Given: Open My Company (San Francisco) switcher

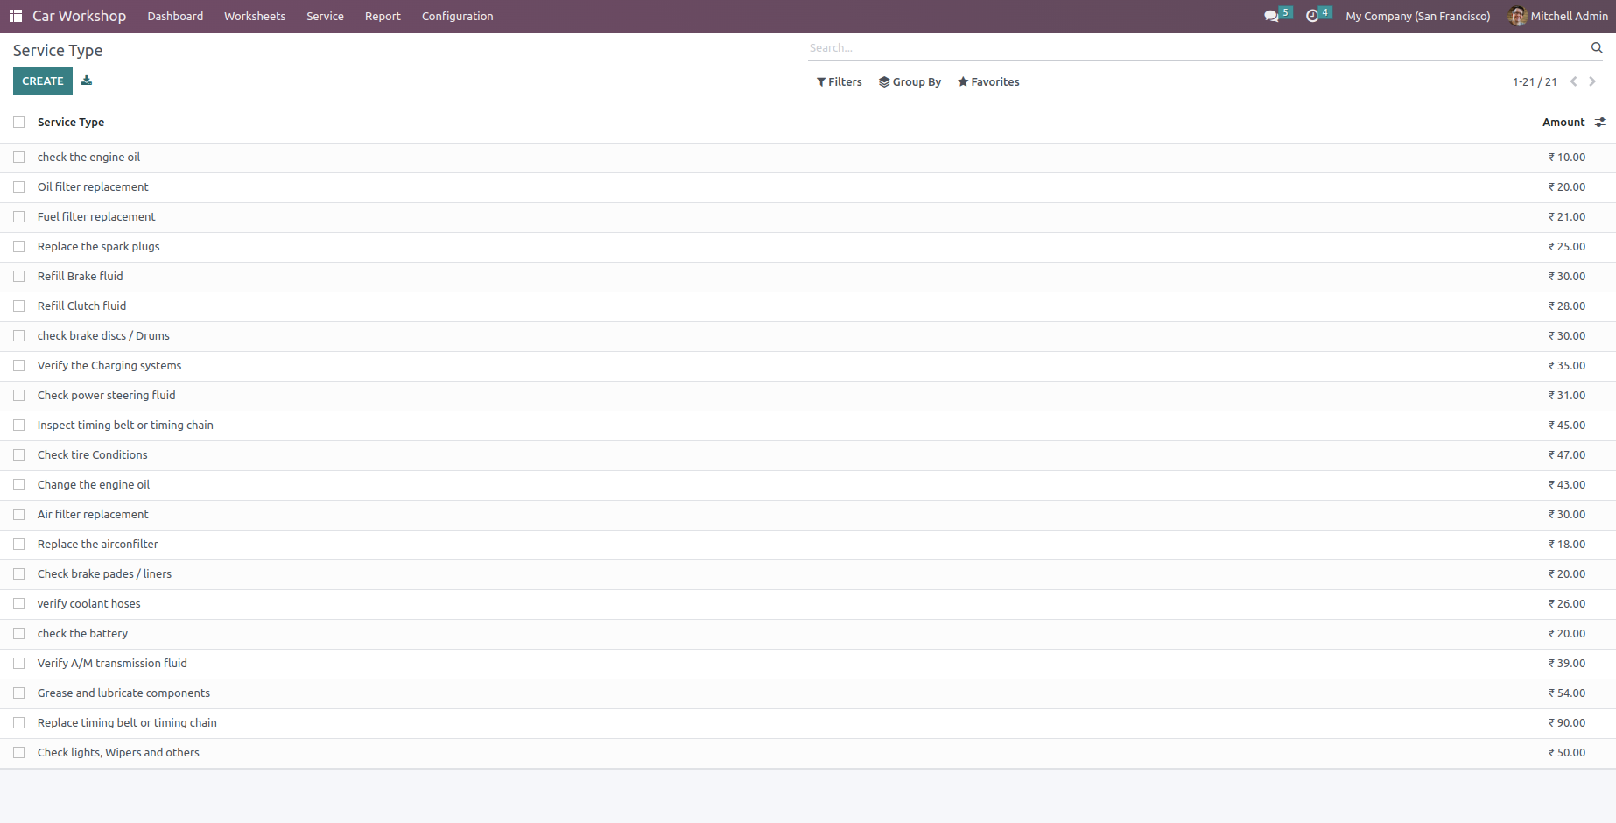Looking at the screenshot, I should coord(1417,16).
